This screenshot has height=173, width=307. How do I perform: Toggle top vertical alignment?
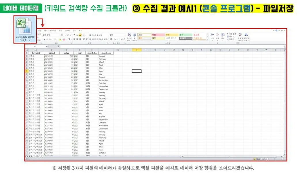coord(74,35)
